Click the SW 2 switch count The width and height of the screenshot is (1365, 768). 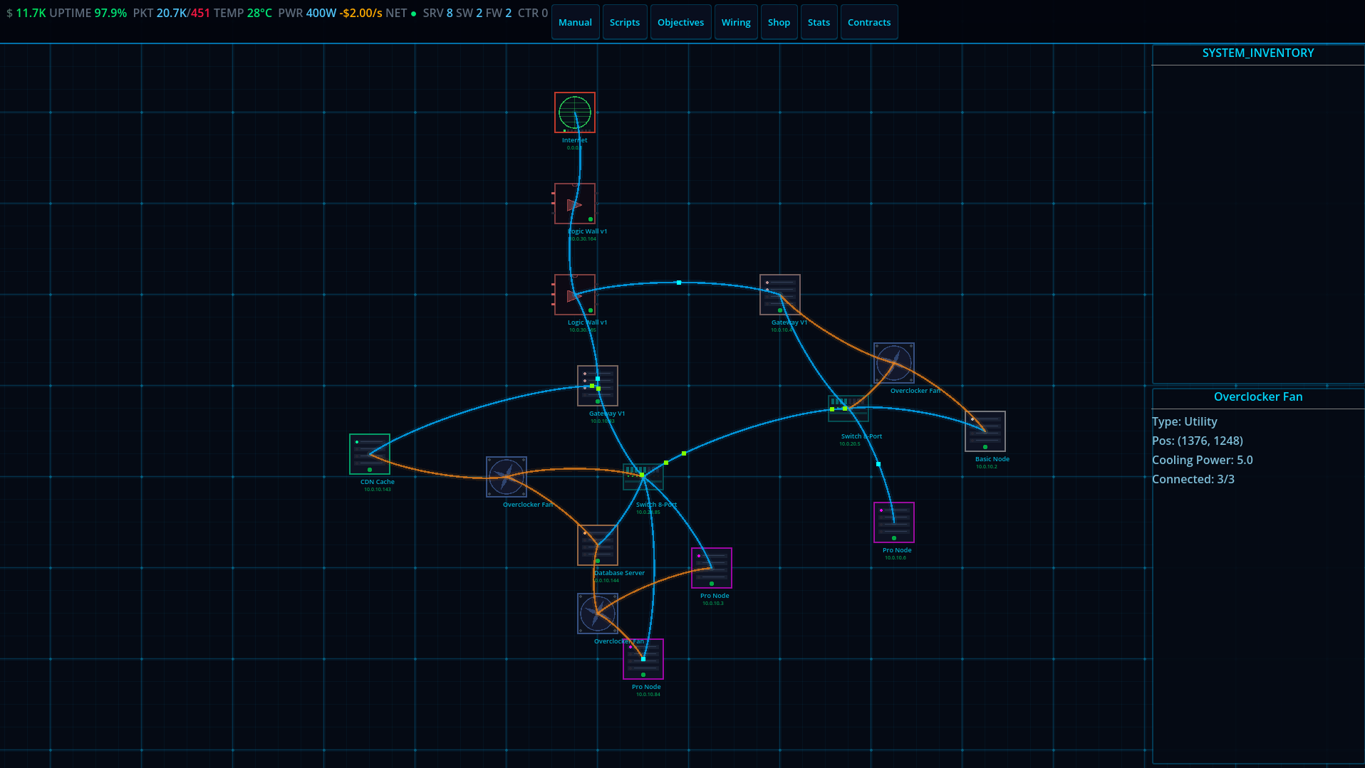click(469, 13)
